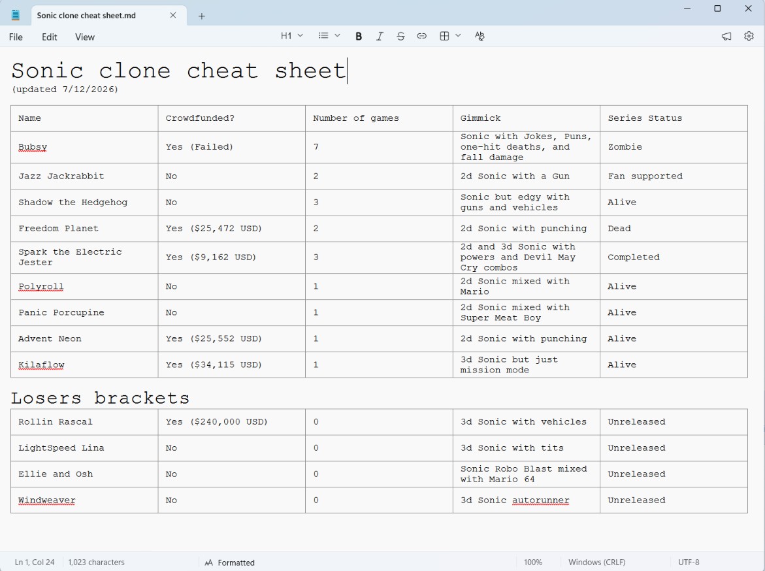
Task: Click the 'LightSpeed Lina' cell
Action: 84,448
